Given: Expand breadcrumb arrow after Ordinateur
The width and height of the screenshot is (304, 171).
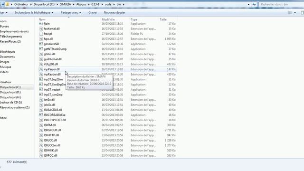Looking at the screenshot, I should tap(31, 4).
